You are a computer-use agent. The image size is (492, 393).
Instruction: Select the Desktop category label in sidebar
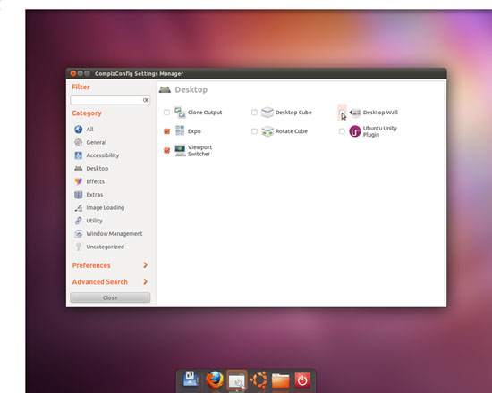[98, 169]
